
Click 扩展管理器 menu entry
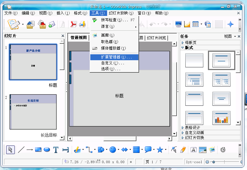[114, 57]
